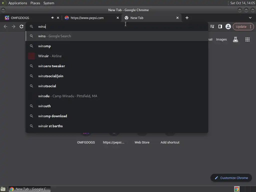Select 'winadu - Camp Winadu' suggestion
The image size is (256, 192).
(x=117, y=96)
